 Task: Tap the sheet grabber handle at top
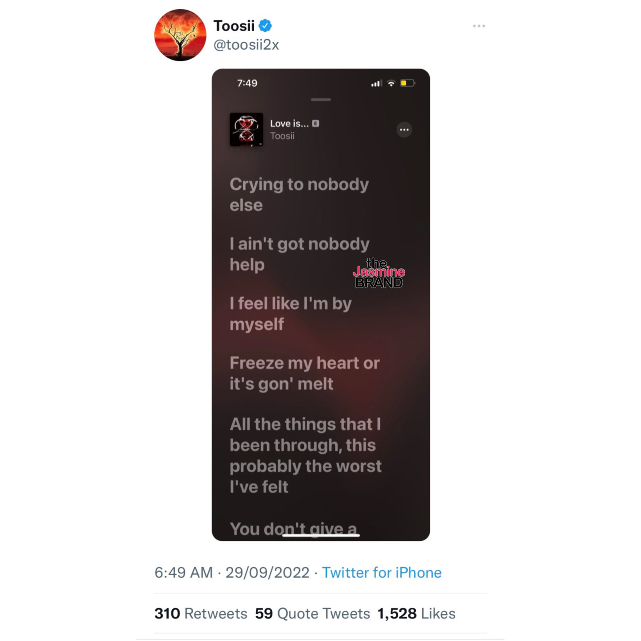[x=321, y=100]
